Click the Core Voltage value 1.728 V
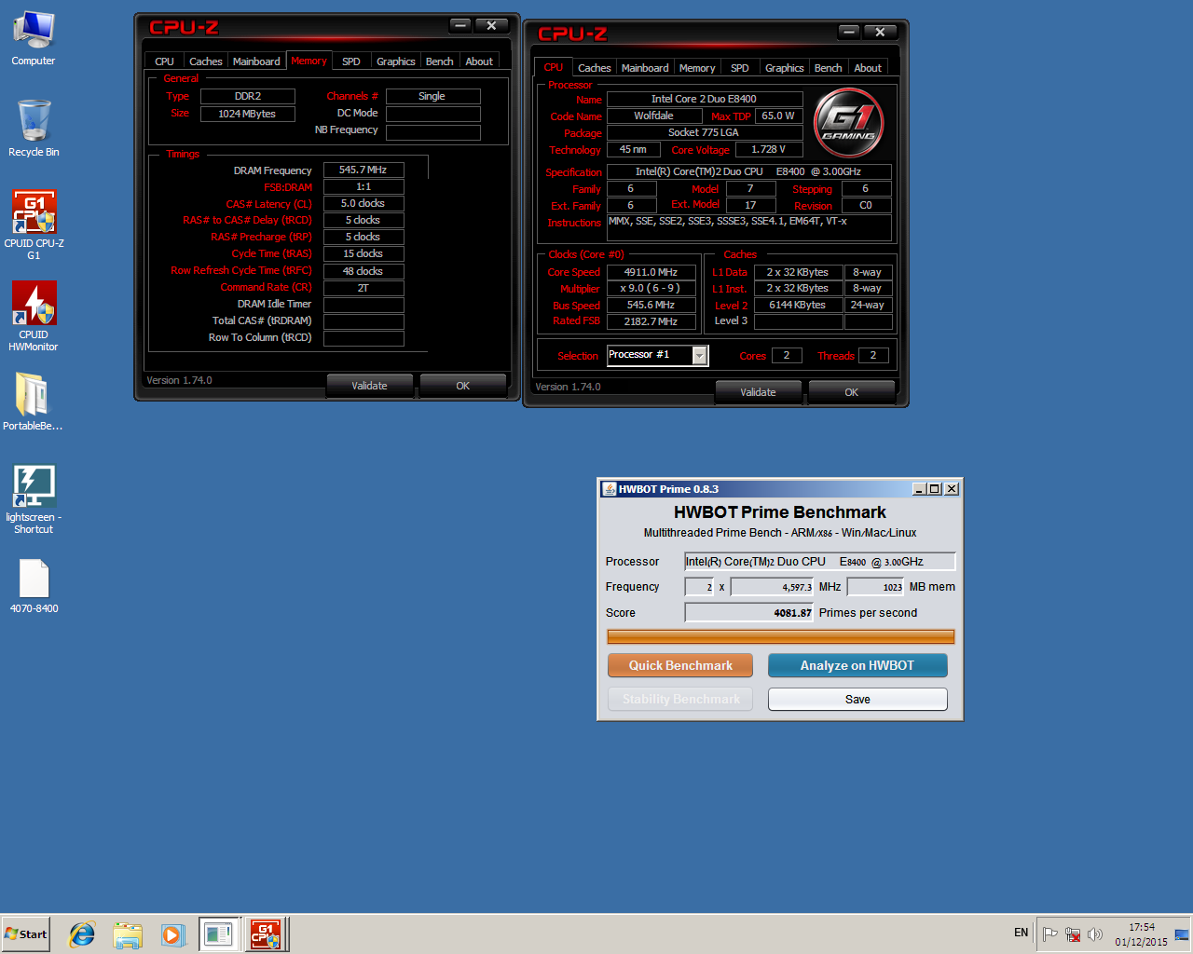 pyautogui.click(x=769, y=149)
